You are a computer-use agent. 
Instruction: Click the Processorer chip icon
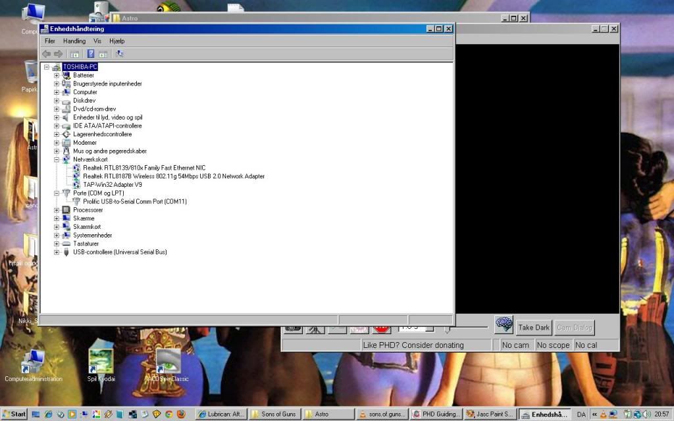tap(66, 210)
